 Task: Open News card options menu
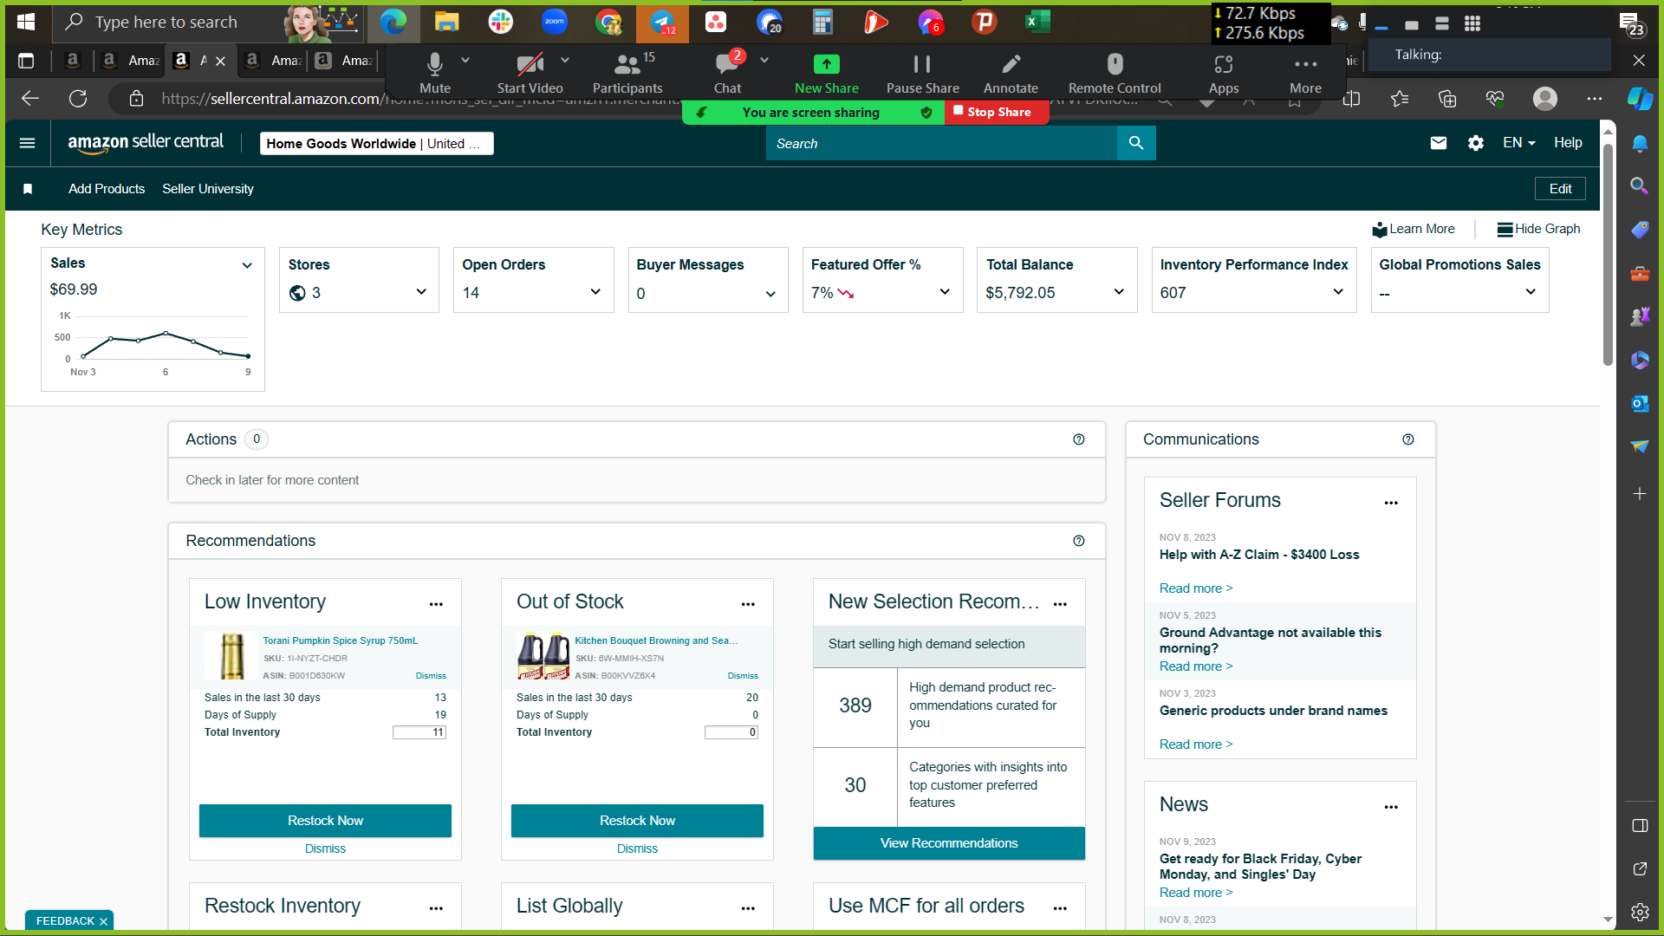pos(1391,807)
